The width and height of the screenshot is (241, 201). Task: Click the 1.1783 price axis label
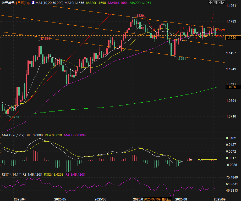pos(231,21)
